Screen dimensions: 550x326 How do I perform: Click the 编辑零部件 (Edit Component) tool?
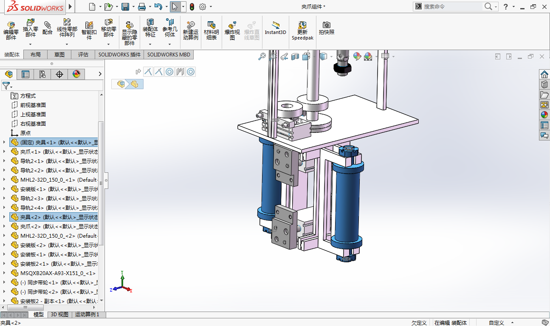(x=11, y=30)
